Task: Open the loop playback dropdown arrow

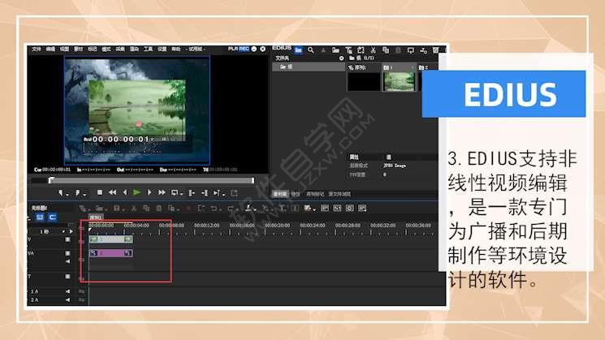Action: click(181, 194)
